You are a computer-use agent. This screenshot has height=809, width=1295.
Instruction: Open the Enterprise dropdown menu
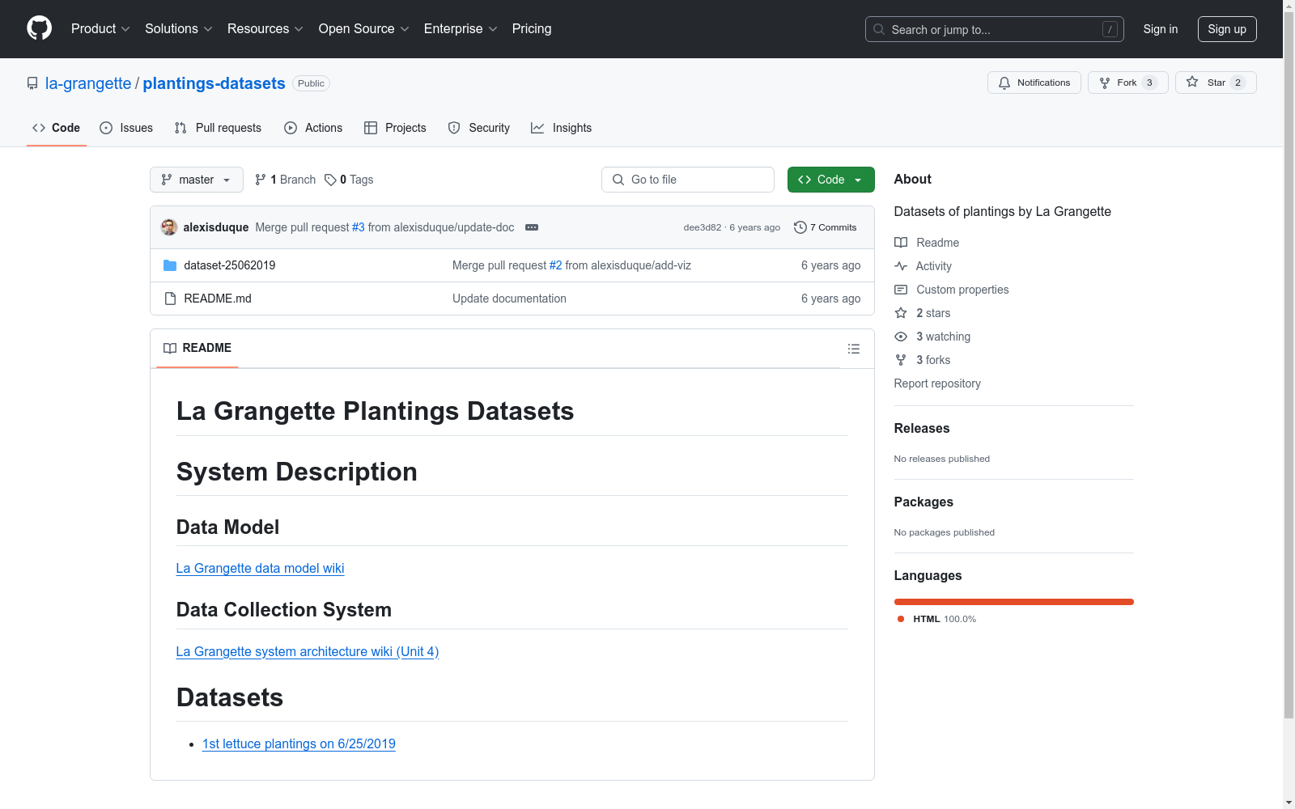pos(461,29)
